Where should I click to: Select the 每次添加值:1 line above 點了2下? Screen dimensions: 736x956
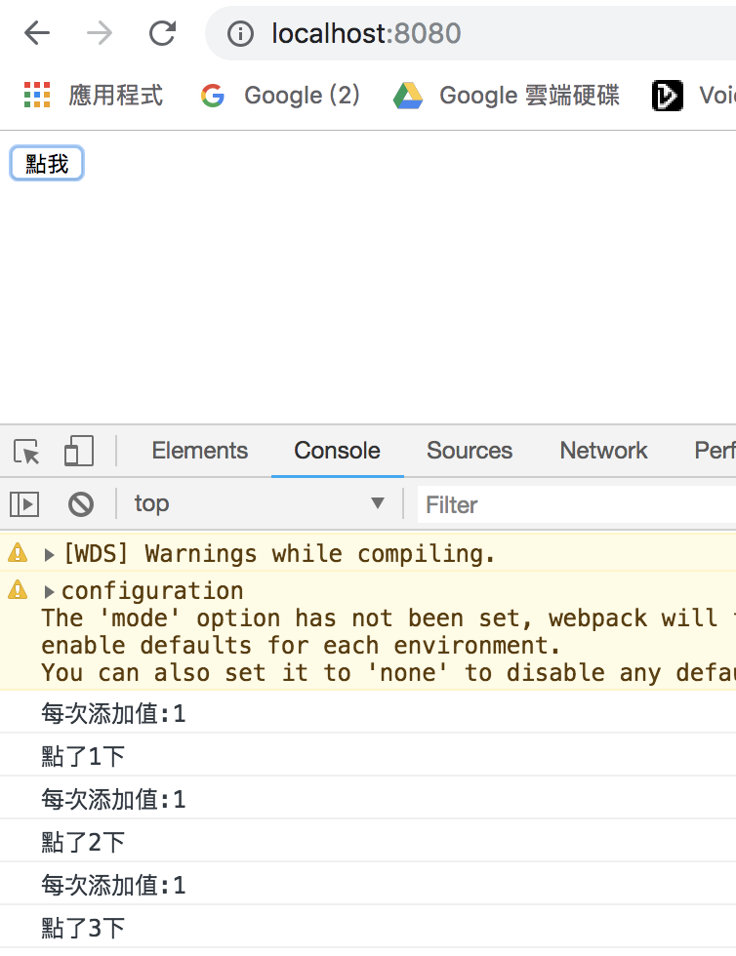pos(368,798)
